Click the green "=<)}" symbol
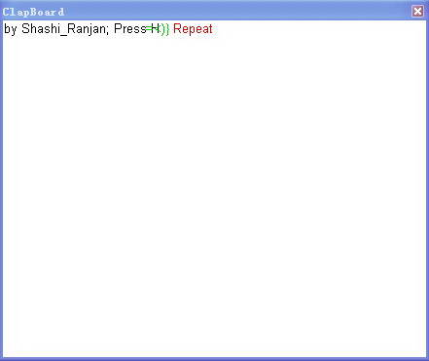The width and height of the screenshot is (429, 361). (x=158, y=29)
